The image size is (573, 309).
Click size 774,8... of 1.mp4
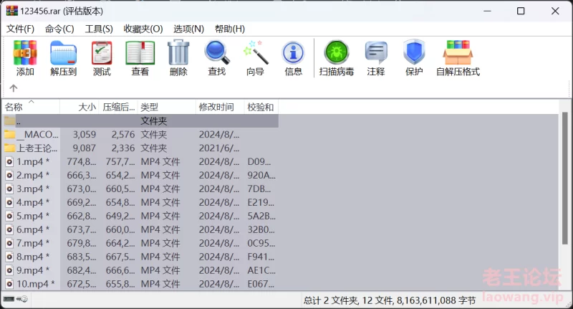[82, 161]
